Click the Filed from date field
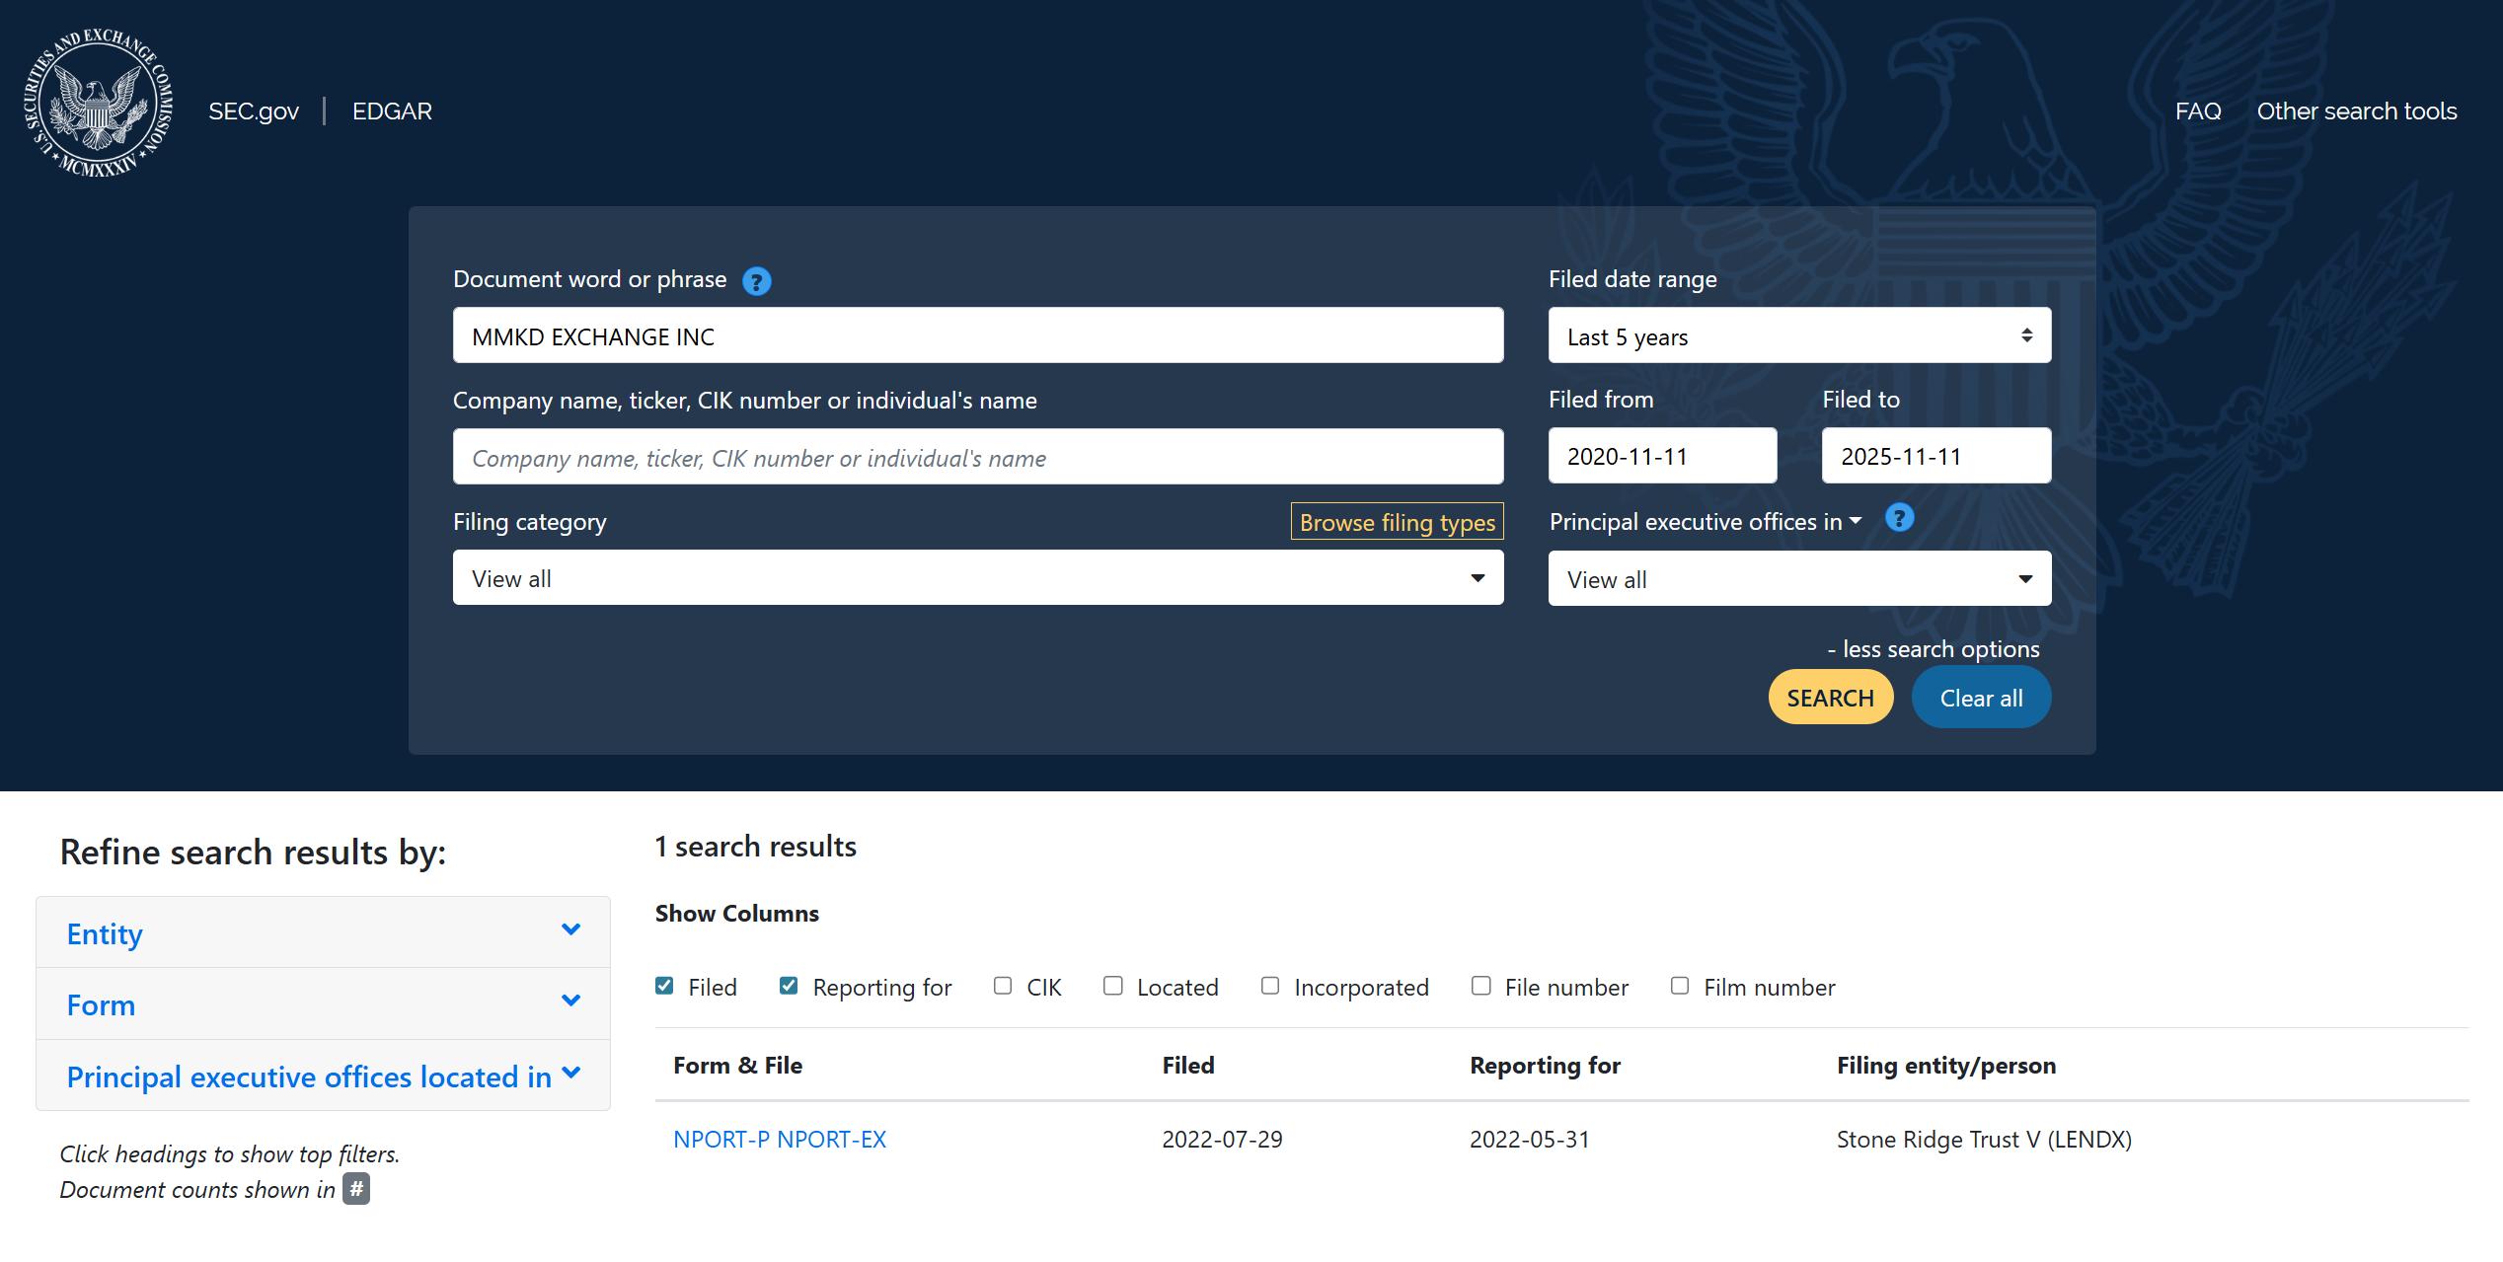Image resolution: width=2503 pixels, height=1262 pixels. pos(1662,456)
